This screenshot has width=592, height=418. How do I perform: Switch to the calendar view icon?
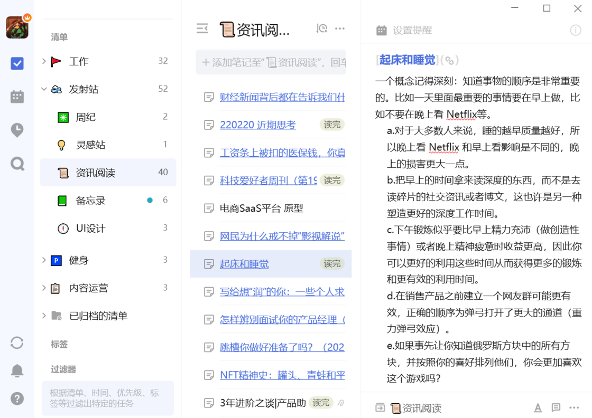click(x=17, y=97)
